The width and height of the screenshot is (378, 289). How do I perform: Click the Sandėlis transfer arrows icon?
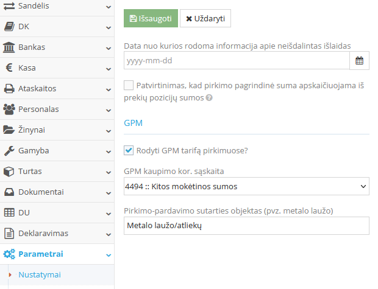(9, 6)
